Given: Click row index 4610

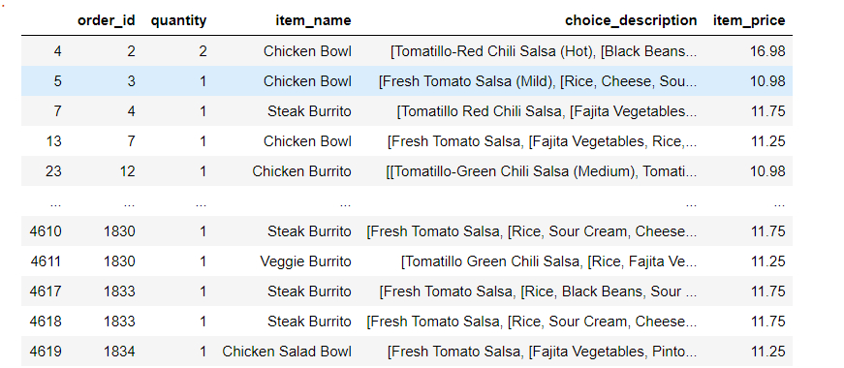Looking at the screenshot, I should (x=46, y=231).
